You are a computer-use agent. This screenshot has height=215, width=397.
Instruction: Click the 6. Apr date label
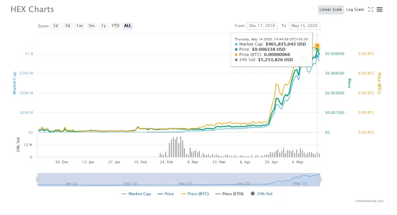click(x=245, y=162)
